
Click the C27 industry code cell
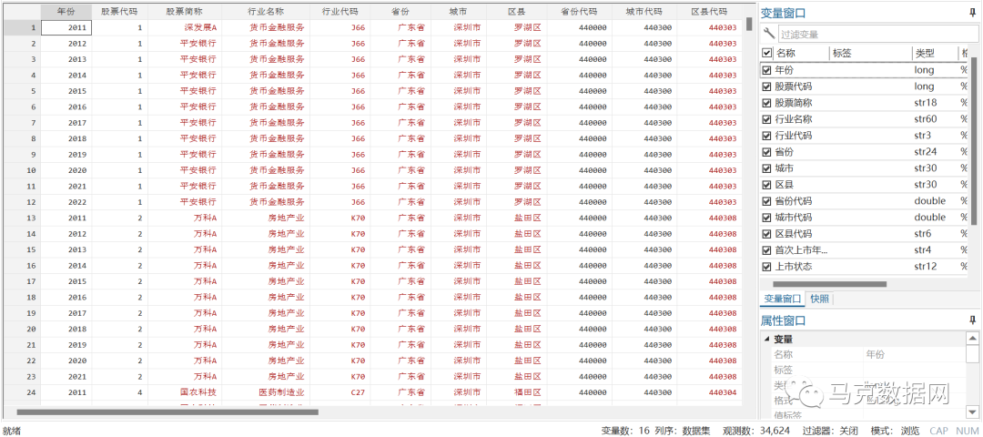339,391
